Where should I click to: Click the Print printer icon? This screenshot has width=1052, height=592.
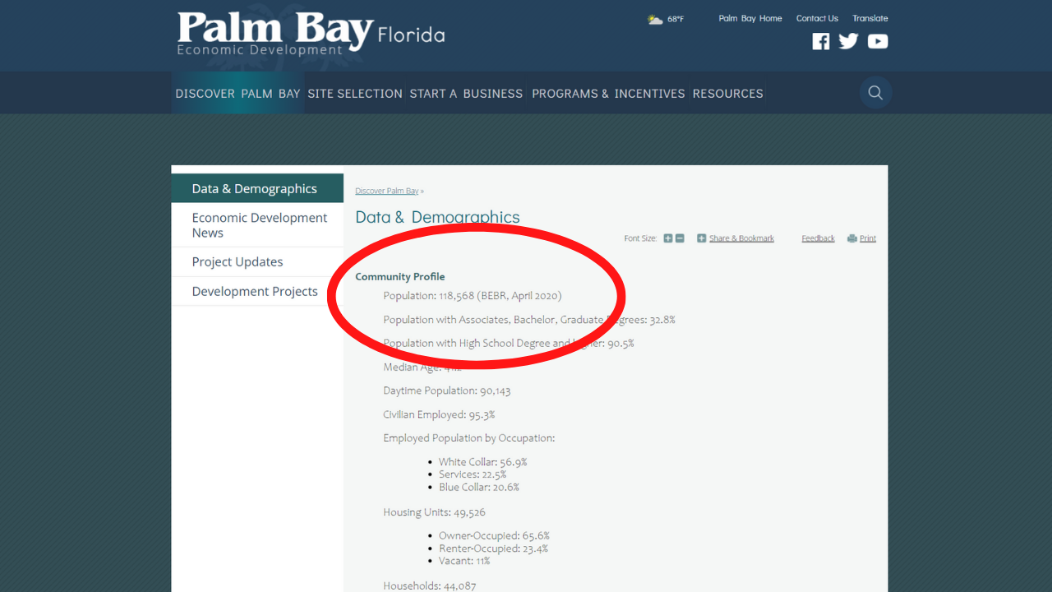(852, 238)
